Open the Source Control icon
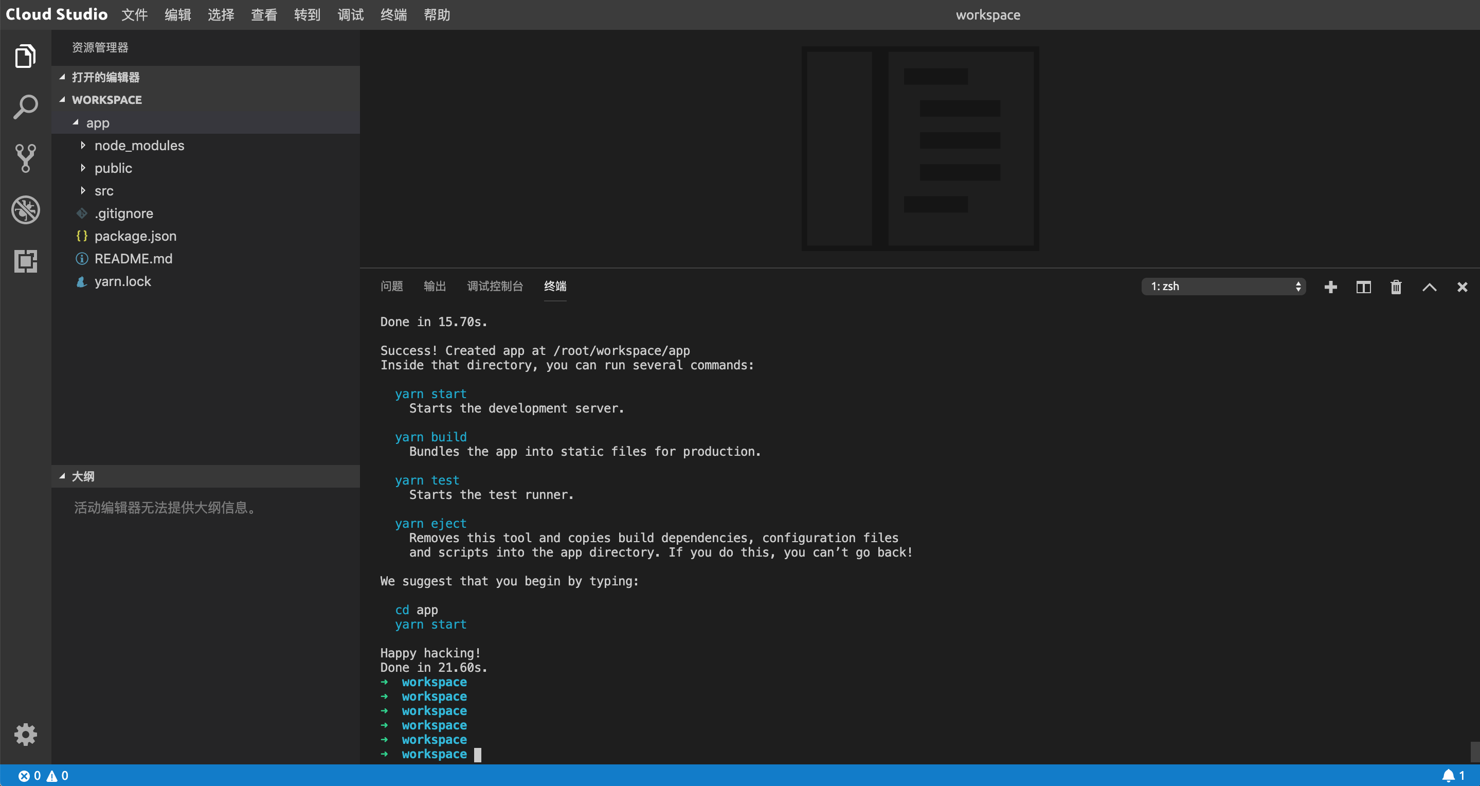Image resolution: width=1480 pixels, height=786 pixels. (x=25, y=158)
